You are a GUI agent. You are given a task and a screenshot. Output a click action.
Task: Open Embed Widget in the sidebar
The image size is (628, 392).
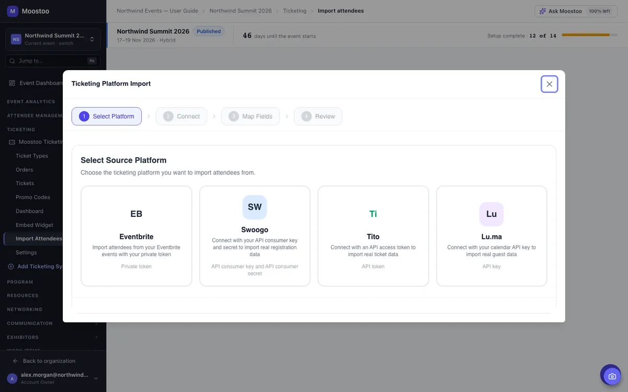(x=35, y=225)
